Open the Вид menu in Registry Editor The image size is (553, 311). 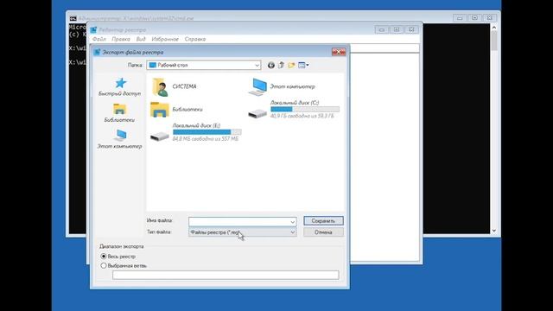141,39
